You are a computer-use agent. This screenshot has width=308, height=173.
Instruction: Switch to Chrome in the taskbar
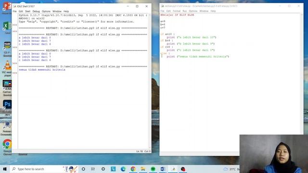pos(133,169)
